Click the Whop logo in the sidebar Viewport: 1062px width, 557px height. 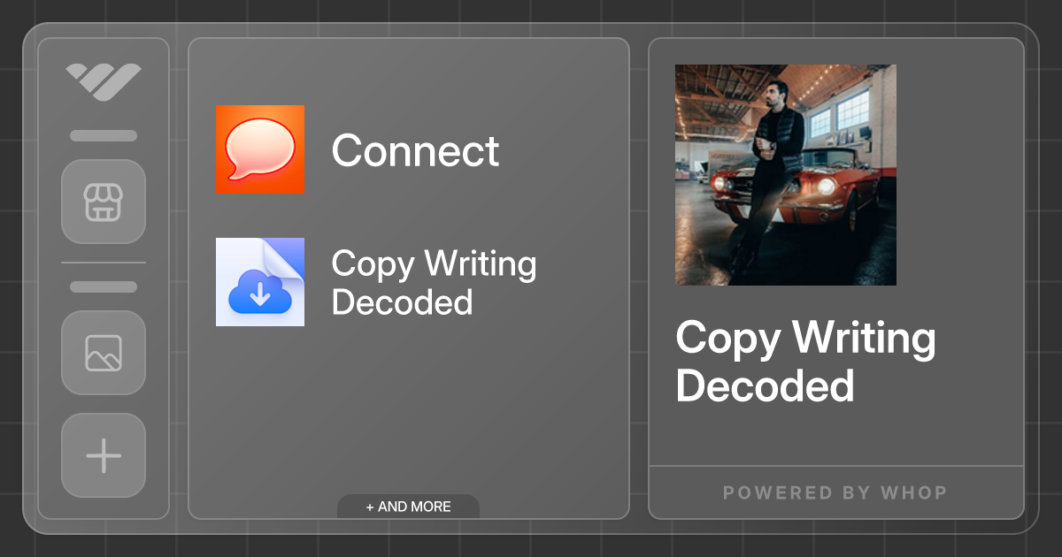104,81
